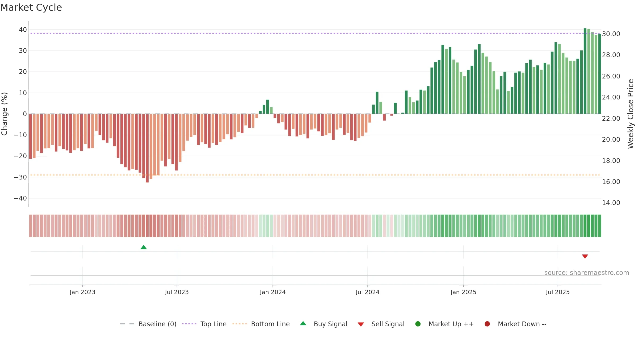This screenshot has width=638, height=359.
Task: Click the green Buy Signal triangle marker on the chart
Action: click(144, 247)
